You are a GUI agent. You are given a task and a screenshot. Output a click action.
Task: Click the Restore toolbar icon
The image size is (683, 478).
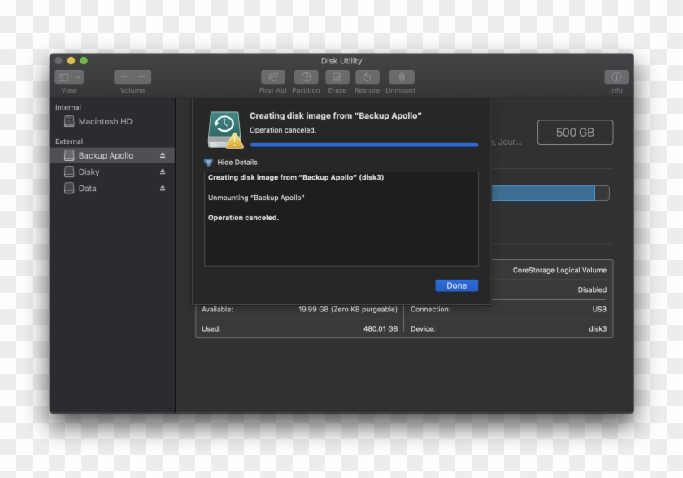click(367, 78)
